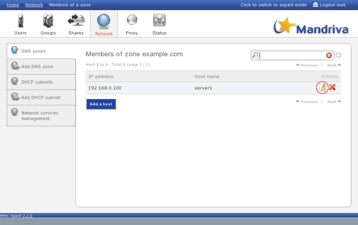Viewport: 358px width, 225px height.
Task: Click the server1 host name cell
Action: (203, 88)
